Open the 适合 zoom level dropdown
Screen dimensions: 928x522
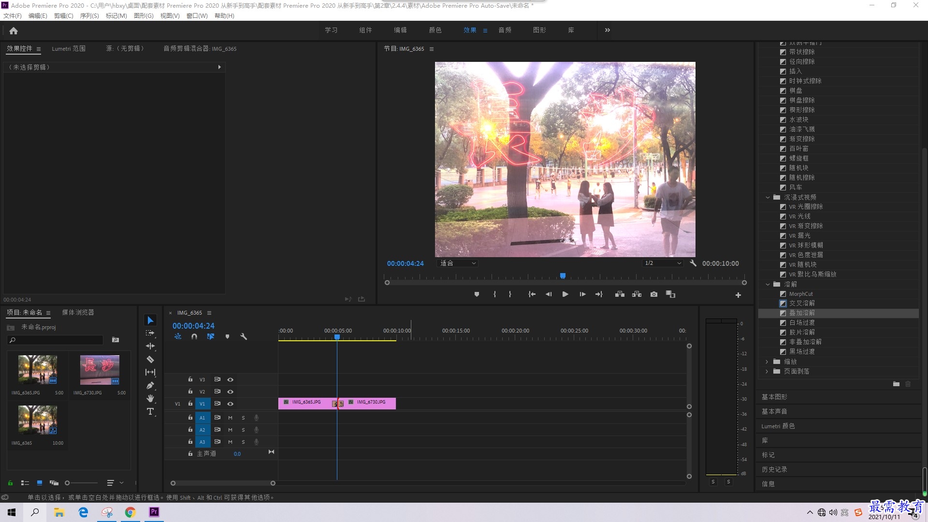[457, 263]
